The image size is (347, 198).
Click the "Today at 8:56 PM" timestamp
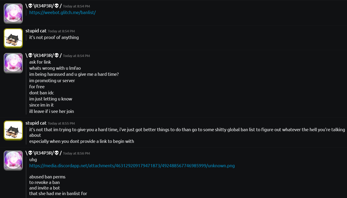(76, 153)
